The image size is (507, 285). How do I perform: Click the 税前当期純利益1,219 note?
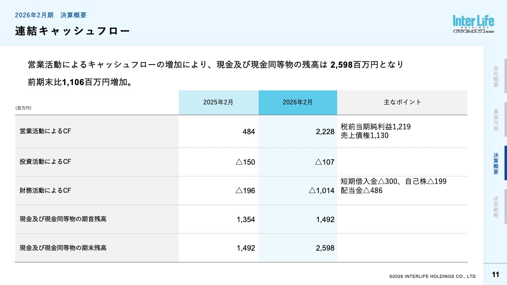point(375,127)
